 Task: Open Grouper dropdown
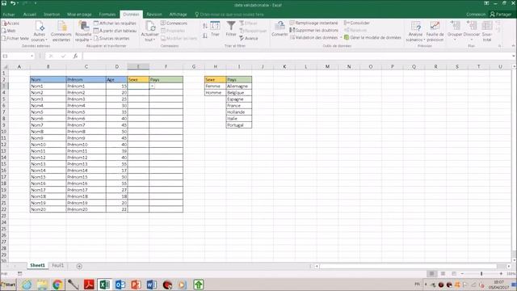455,31
